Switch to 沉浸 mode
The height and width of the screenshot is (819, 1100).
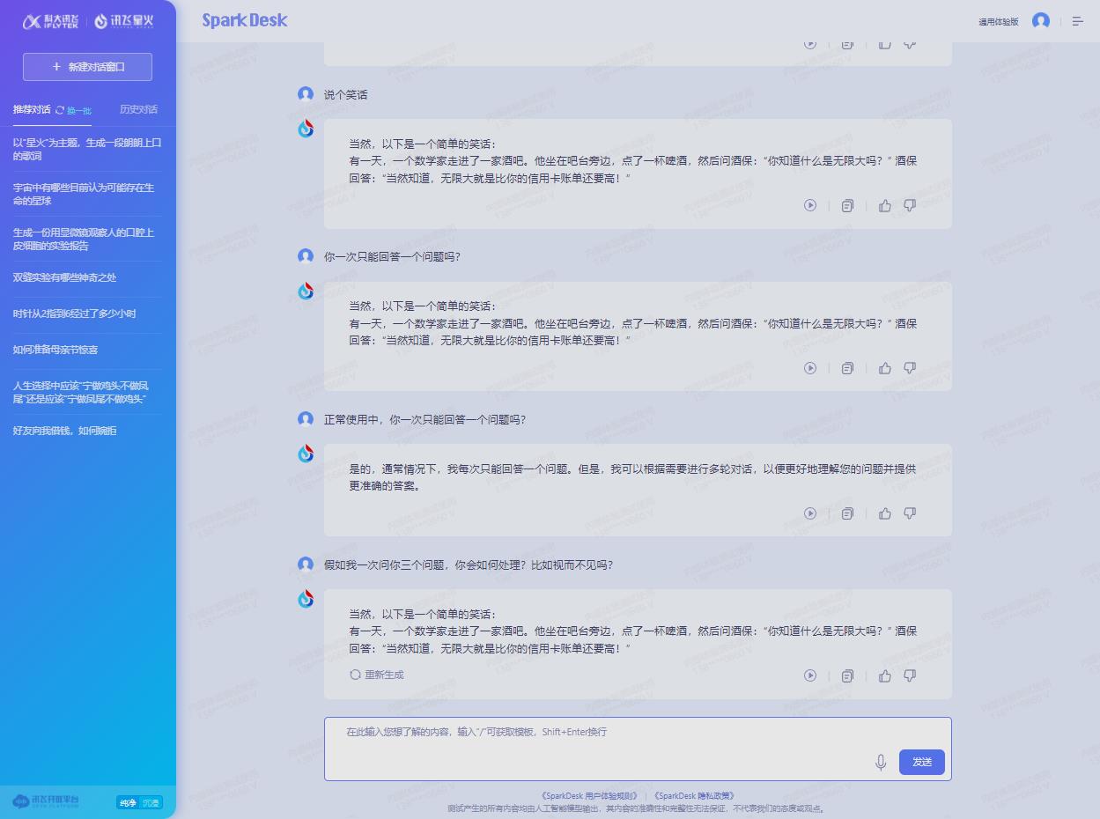[x=151, y=802]
